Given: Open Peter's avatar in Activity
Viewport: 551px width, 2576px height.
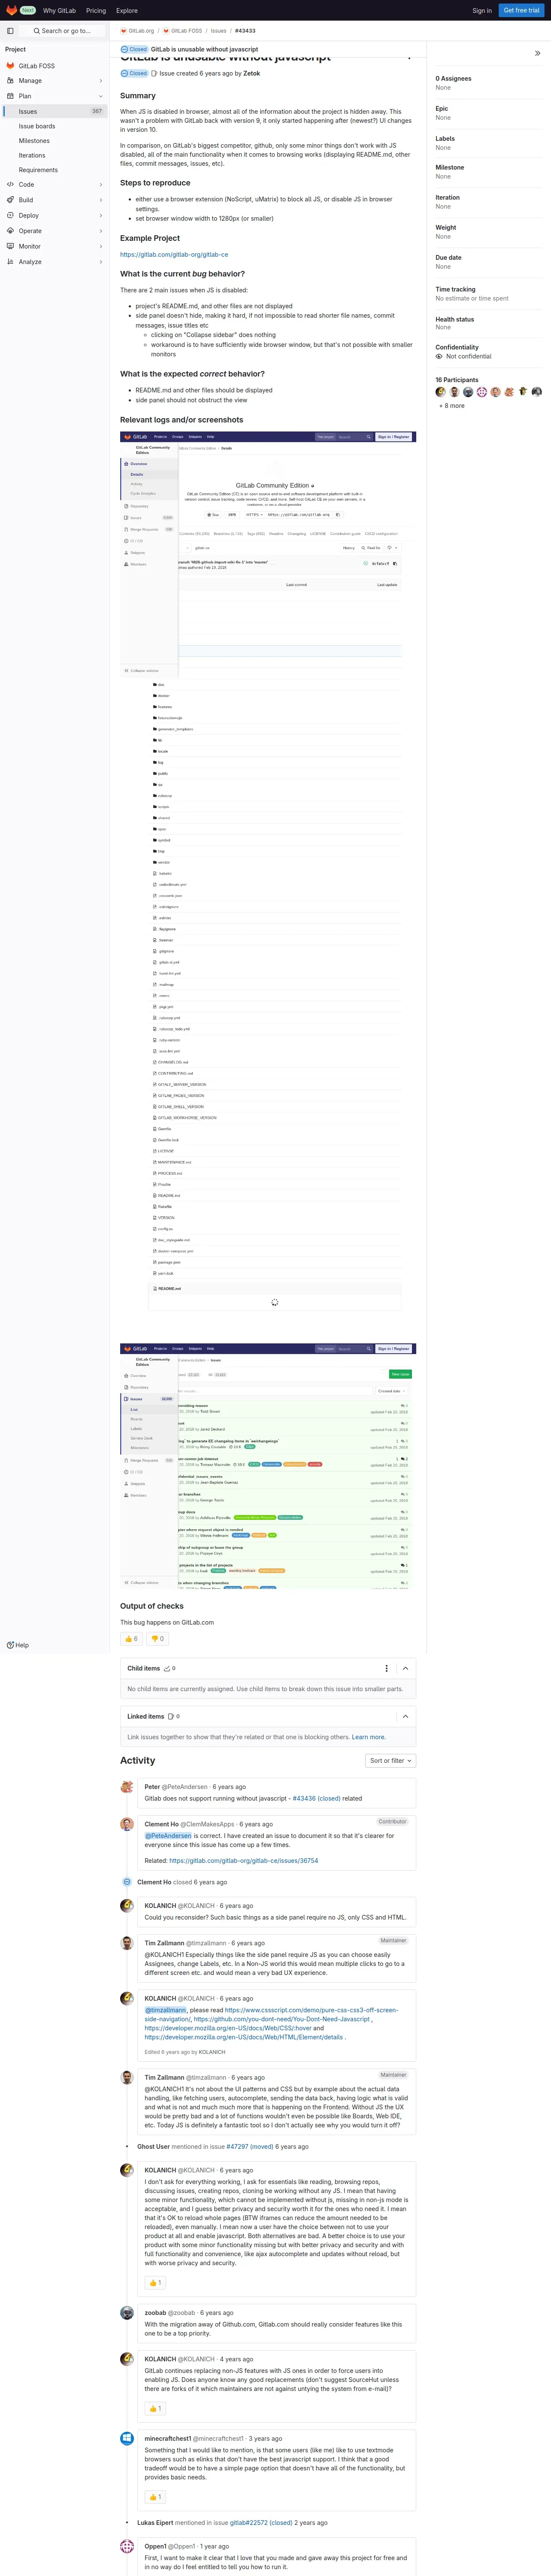Looking at the screenshot, I should (127, 1787).
